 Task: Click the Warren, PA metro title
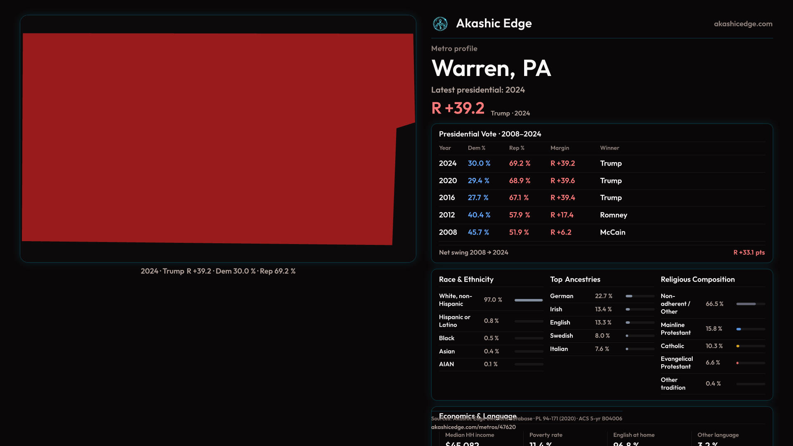pos(491,68)
